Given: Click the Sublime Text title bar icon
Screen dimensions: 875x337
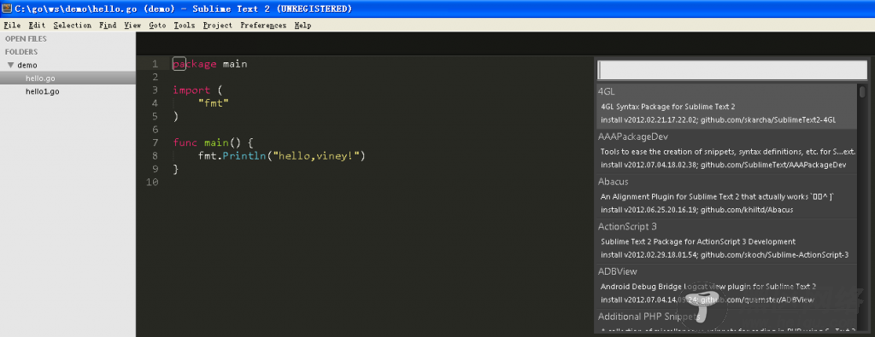Looking at the screenshot, I should (x=6, y=9).
